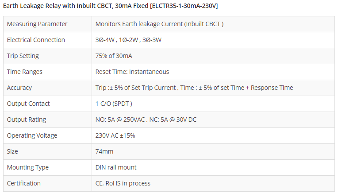This screenshot has height=193, width=338.
Task: Click the 3Ø-4W, 1Ø-2W, 3Ø-3W value
Action: point(128,40)
